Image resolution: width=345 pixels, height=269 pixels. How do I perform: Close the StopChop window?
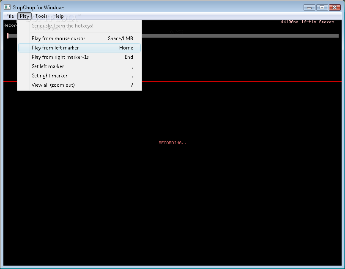tap(335, 8)
